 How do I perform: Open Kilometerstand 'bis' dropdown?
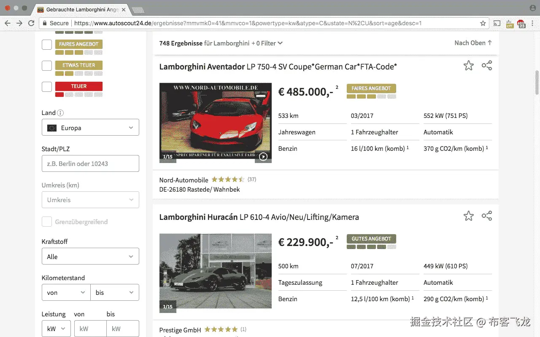click(x=115, y=292)
